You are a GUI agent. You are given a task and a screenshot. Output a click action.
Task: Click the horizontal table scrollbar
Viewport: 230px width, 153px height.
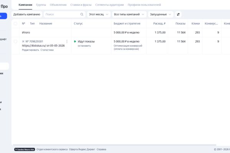tap(114, 145)
